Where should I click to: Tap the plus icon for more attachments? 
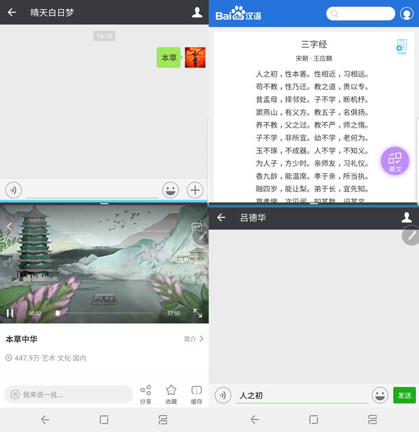(195, 190)
